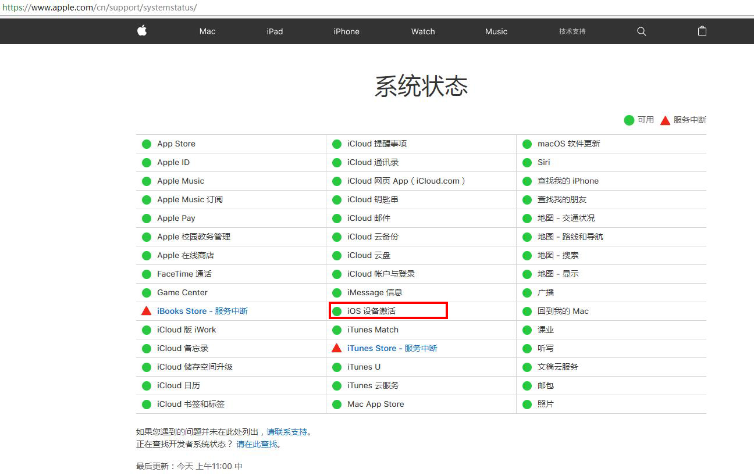
Task: Click the red triangle beside iTunes Store
Action: tap(337, 348)
